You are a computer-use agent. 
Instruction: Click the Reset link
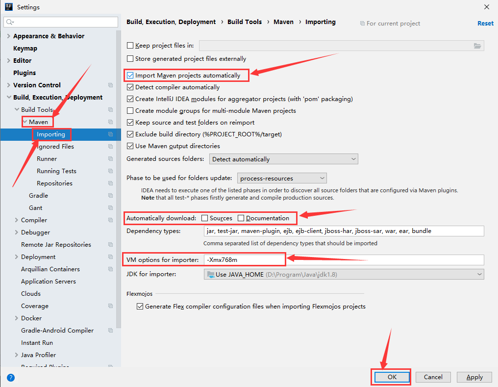click(x=485, y=23)
